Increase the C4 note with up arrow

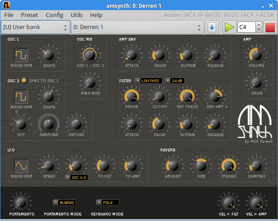tap(259, 25)
